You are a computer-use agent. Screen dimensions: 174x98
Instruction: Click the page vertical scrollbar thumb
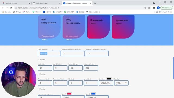[x=173, y=68]
